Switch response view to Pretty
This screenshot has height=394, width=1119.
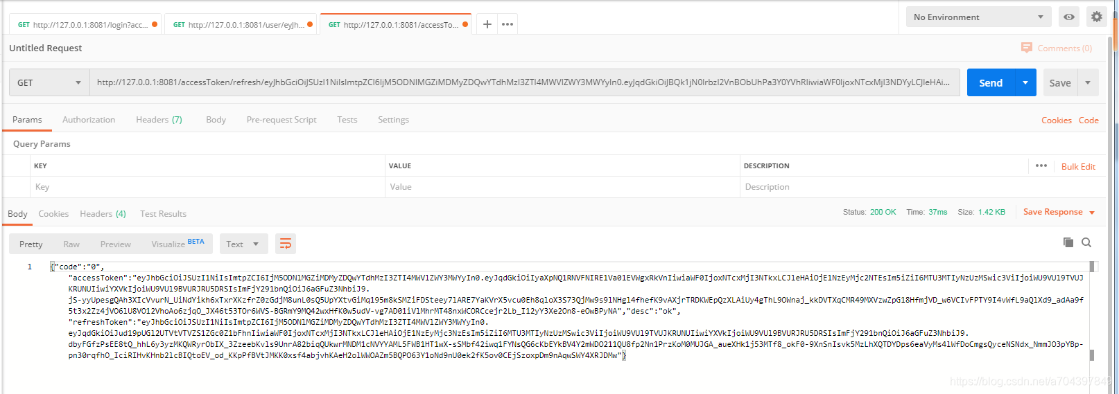[x=31, y=244]
